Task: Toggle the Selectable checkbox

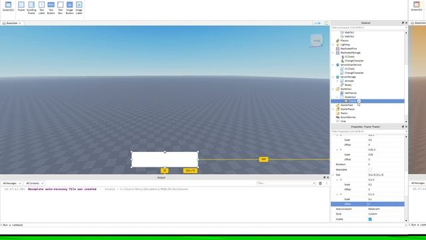Action: [370, 170]
